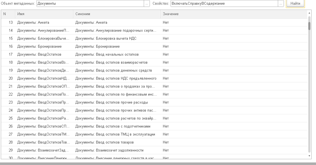Click Нет value in row 20
Screen dimensions: 316x165
tap(166, 78)
